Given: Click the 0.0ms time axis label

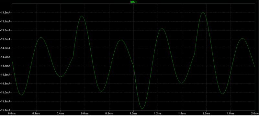Looking at the screenshot, I should 12,114.
